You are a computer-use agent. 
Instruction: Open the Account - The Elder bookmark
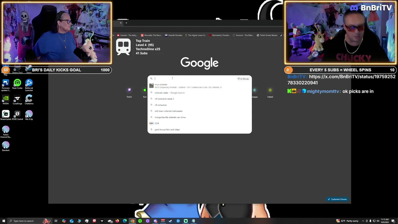(243, 35)
